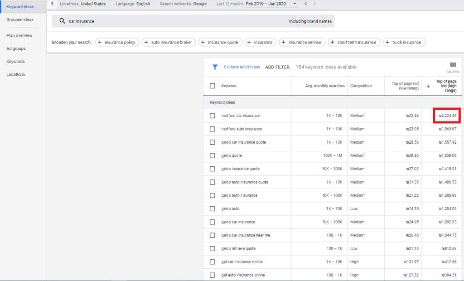Click 'High' competition for get car insurance online
The image size is (464, 281).
(354, 262)
